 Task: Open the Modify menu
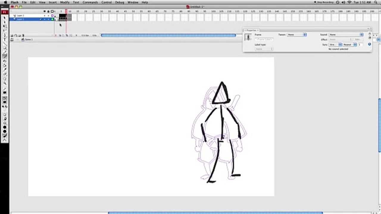pos(65,2)
